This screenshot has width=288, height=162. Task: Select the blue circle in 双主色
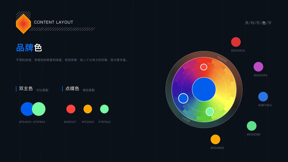pos(27,109)
